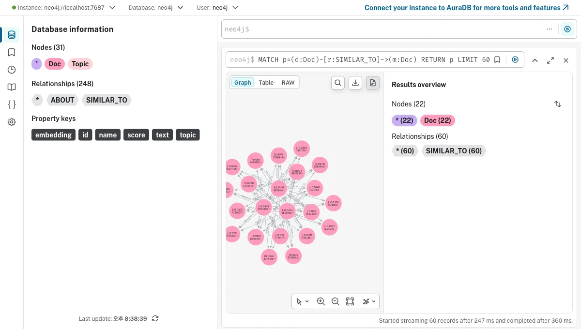Select graph node labeled -0.068
This screenshot has width=581, height=329.
[256, 161]
